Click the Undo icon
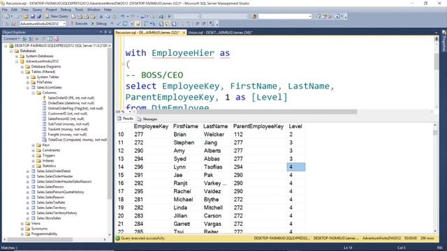Screen dimensions: 447x251 [122, 17]
